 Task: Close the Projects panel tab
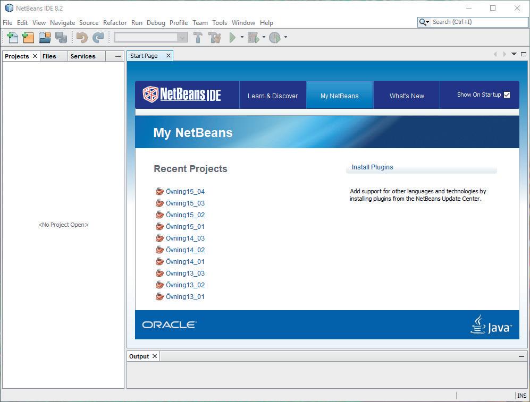pyautogui.click(x=35, y=56)
